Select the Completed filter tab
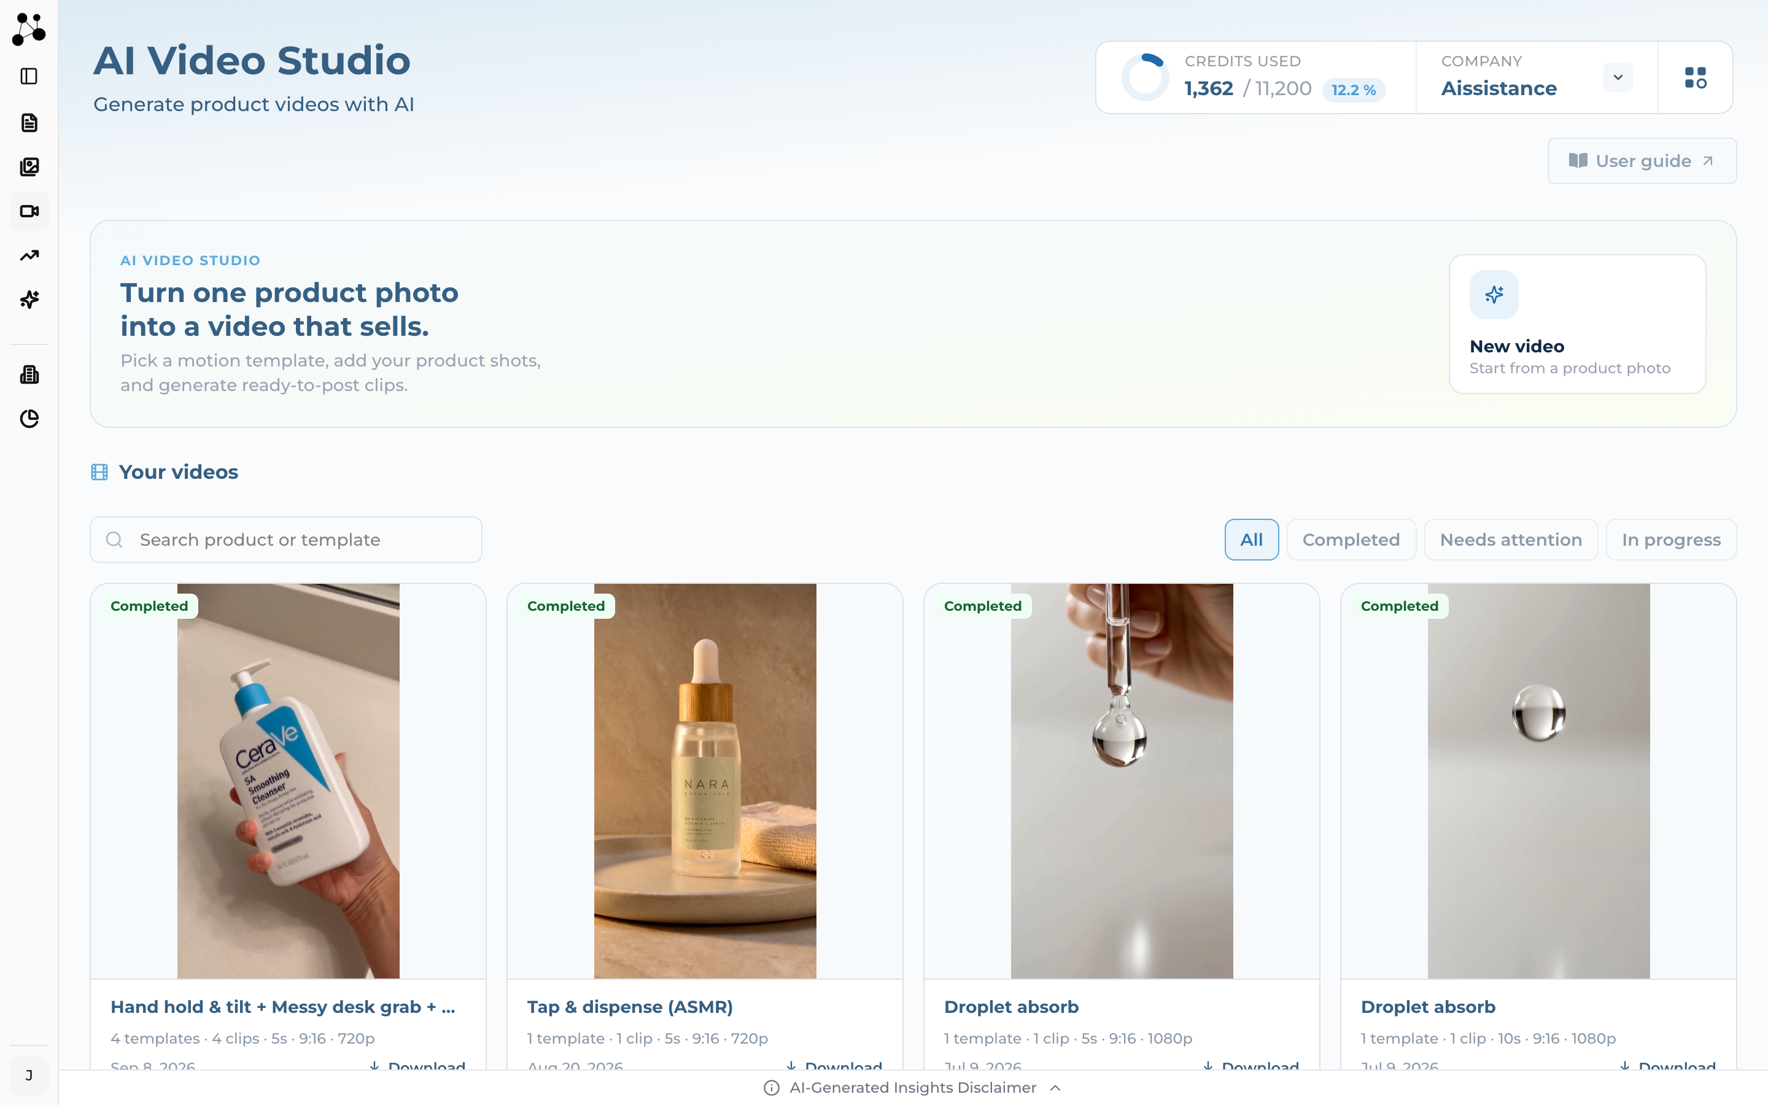1768x1105 pixels. pyautogui.click(x=1351, y=540)
